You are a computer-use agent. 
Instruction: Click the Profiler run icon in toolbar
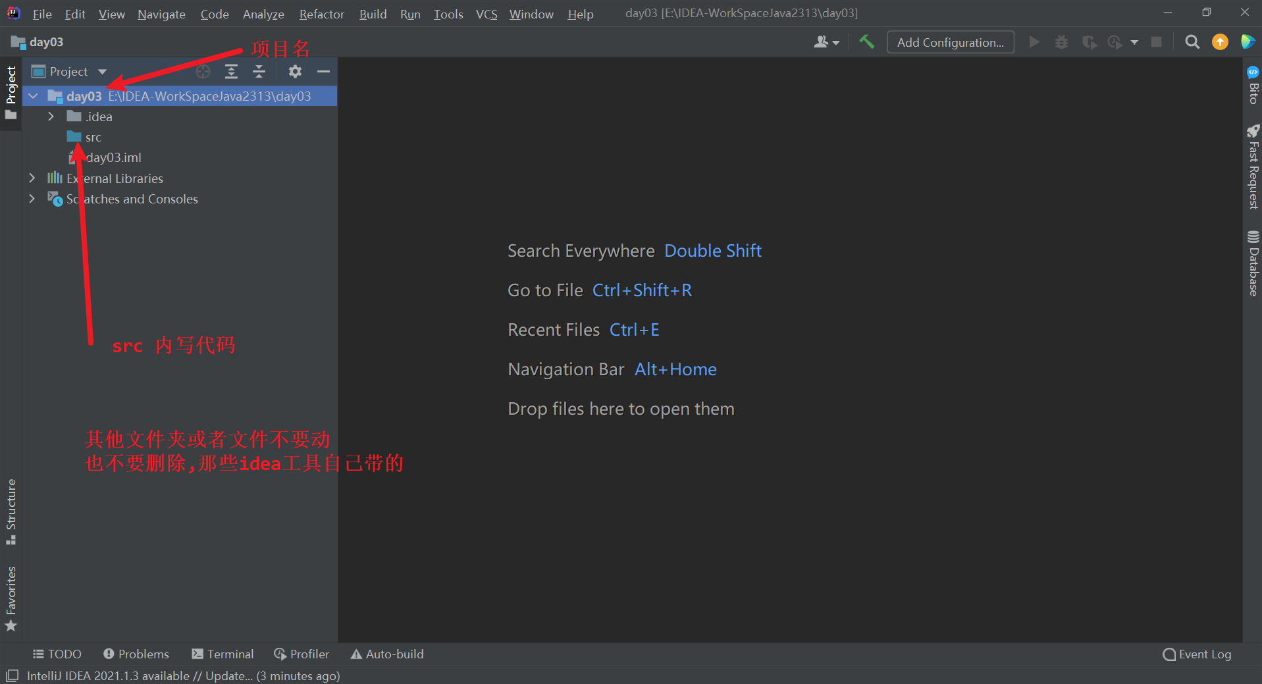click(1115, 42)
